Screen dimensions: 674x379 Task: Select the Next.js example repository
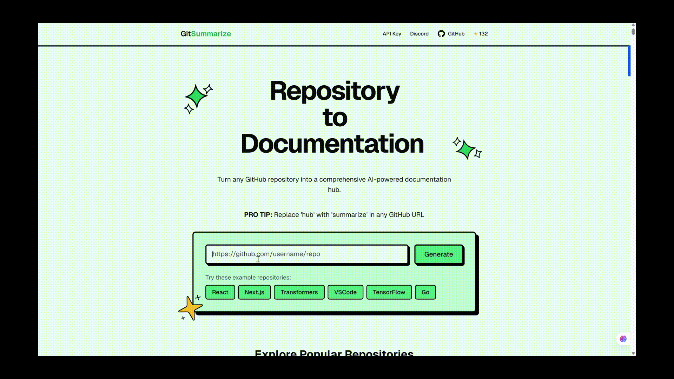(254, 292)
